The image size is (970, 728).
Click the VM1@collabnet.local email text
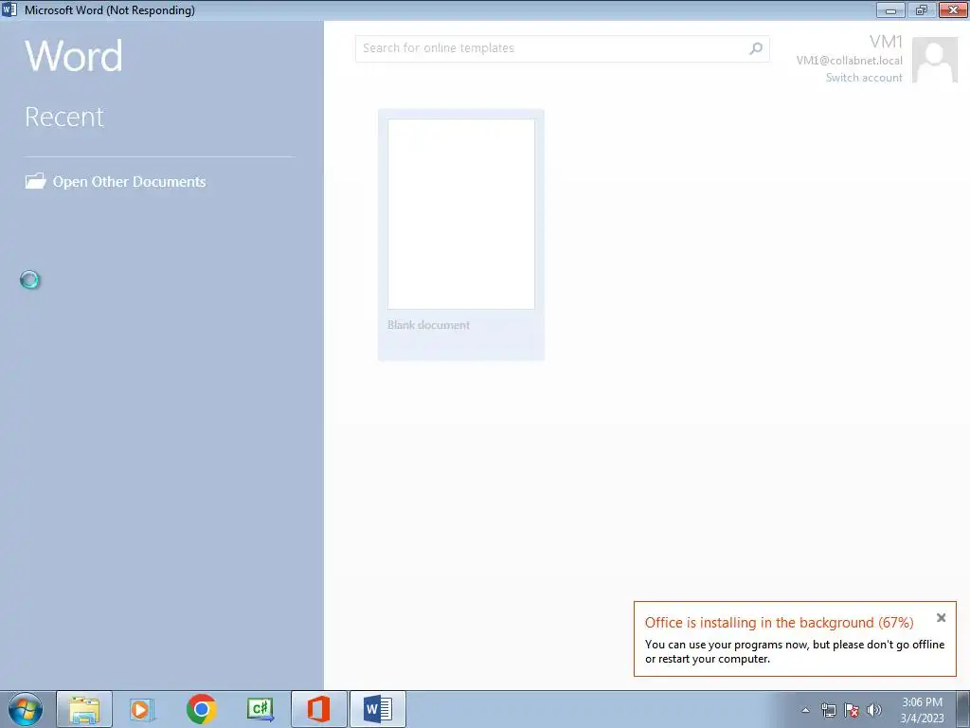tap(849, 60)
